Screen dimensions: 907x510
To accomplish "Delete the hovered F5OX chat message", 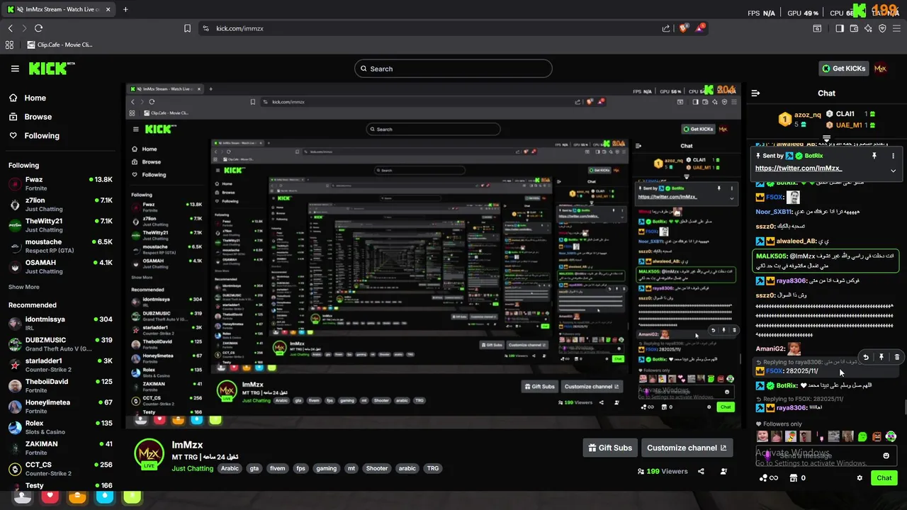I will (896, 358).
